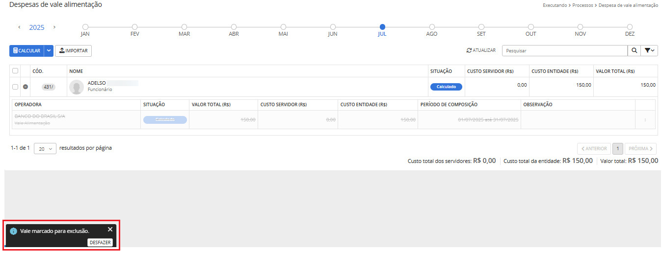Click page 1 pagination button
The width and height of the screenshot is (662, 253).
pyautogui.click(x=618, y=148)
